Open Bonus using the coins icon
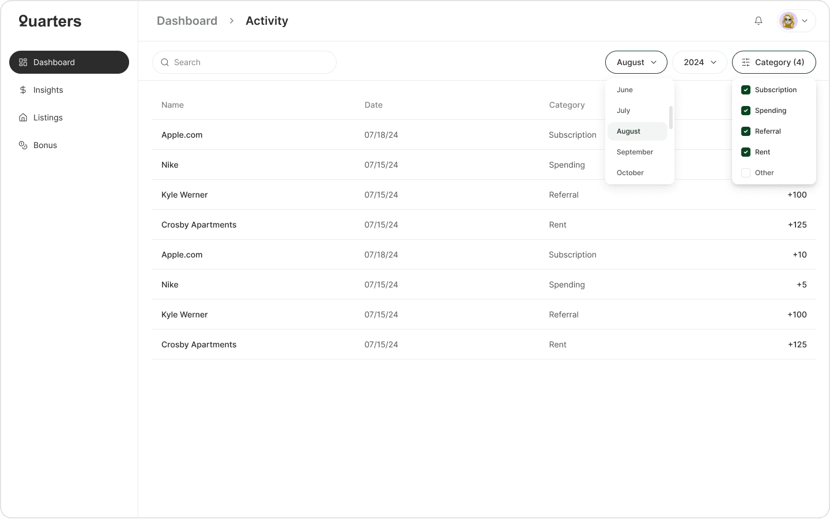 22,145
